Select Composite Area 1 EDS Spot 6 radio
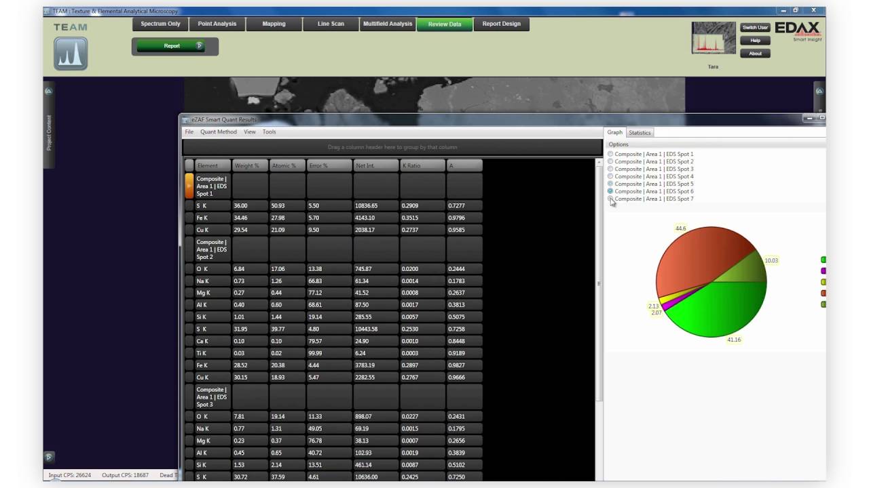 [610, 191]
